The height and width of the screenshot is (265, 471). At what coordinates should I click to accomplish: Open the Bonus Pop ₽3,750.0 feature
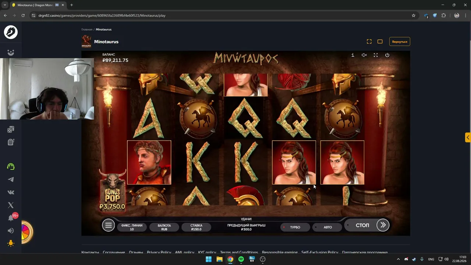coord(112,191)
